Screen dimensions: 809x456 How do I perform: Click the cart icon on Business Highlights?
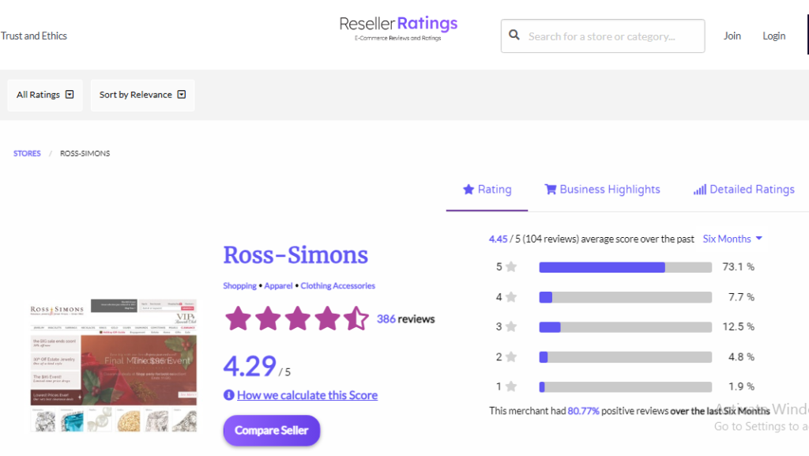551,190
